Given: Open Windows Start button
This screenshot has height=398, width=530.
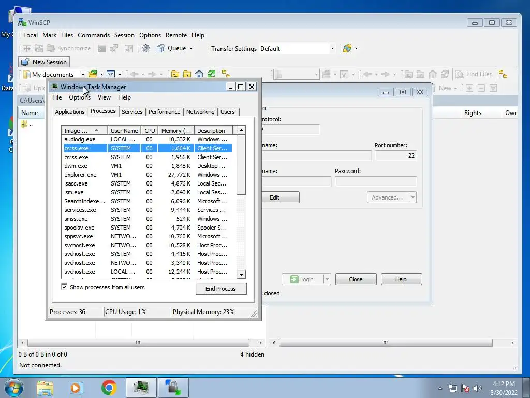Looking at the screenshot, I should [x=14, y=388].
